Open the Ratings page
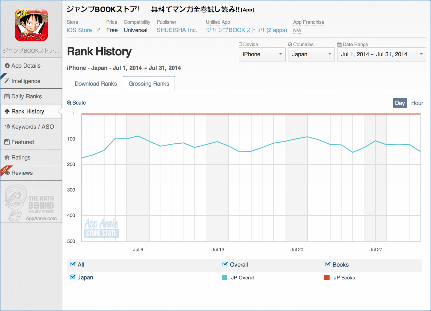 (x=31, y=157)
